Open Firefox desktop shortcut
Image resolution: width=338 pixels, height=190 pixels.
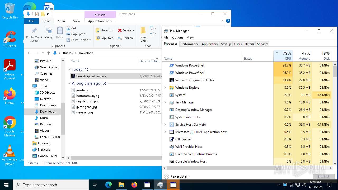pyautogui.click(x=10, y=96)
